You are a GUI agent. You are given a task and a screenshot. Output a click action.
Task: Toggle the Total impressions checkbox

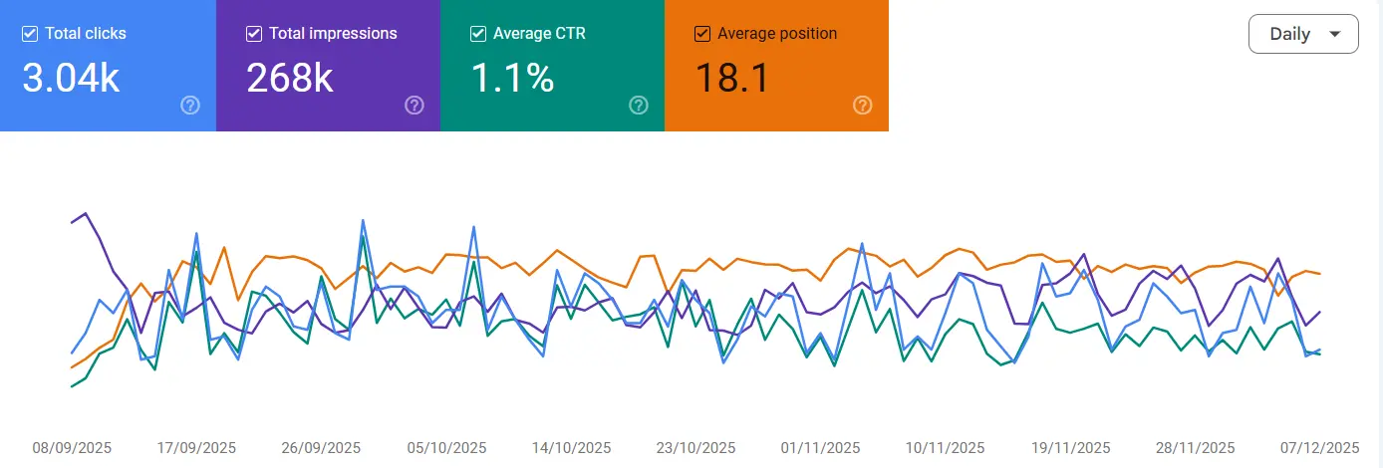[254, 34]
